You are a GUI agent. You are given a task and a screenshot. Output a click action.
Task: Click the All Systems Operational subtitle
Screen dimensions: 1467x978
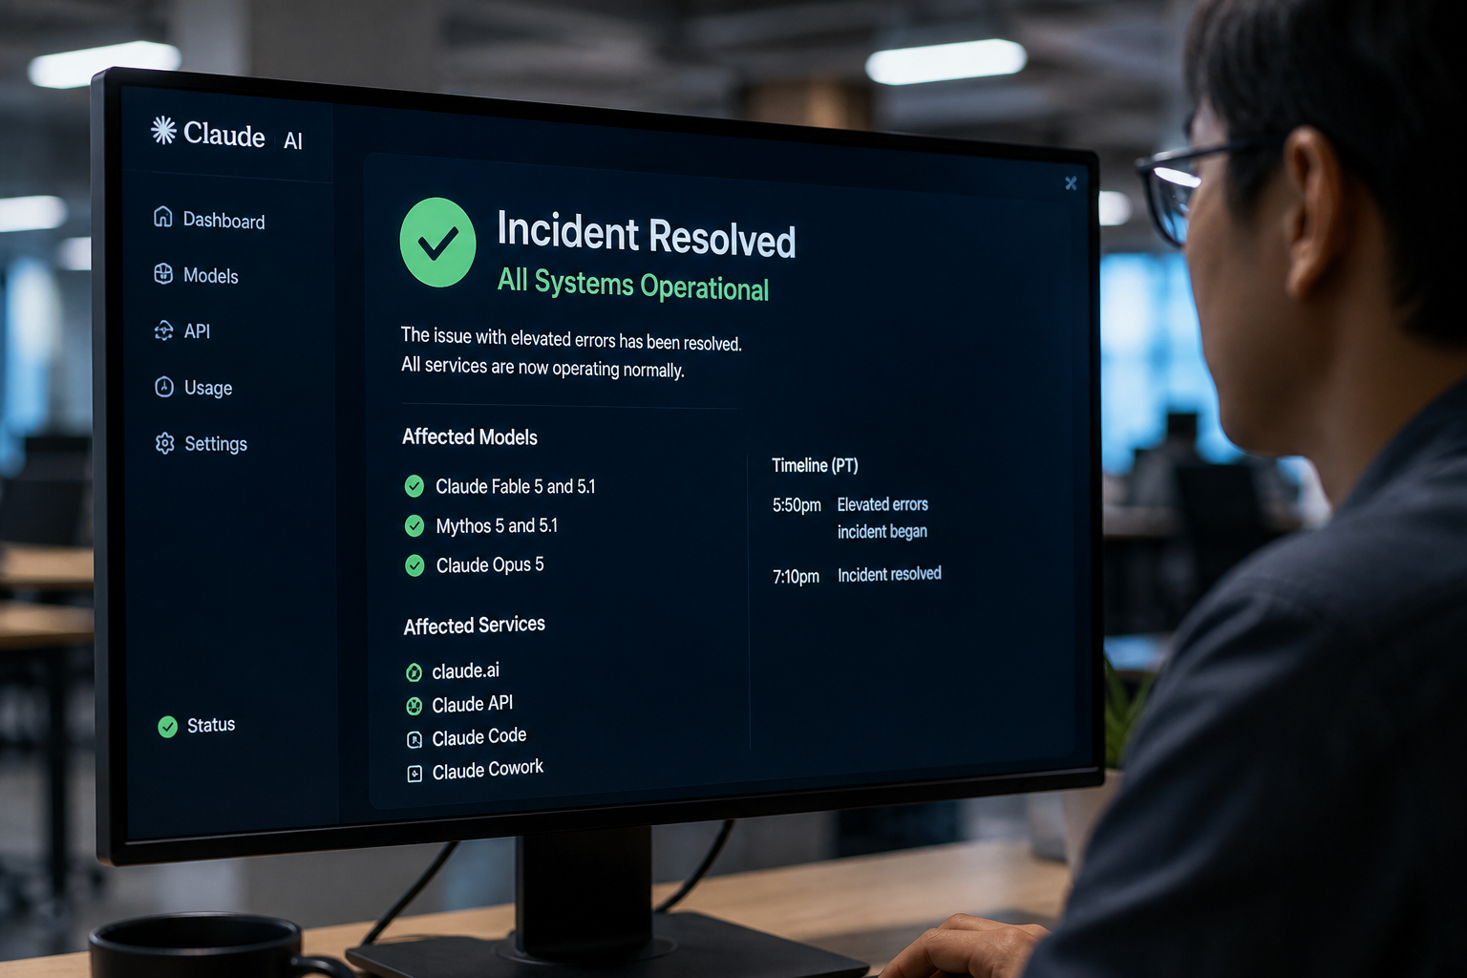tap(632, 285)
